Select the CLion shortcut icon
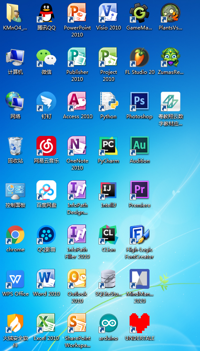The height and width of the screenshot is (351, 200). click(108, 235)
